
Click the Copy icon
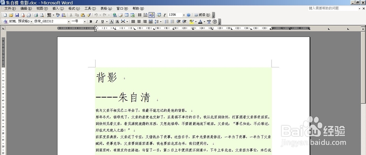coord(77,15)
